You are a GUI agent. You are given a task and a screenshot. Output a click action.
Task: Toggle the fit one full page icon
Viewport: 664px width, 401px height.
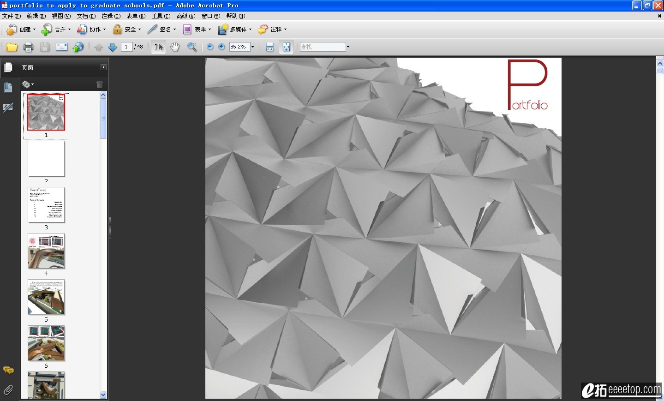tap(287, 47)
